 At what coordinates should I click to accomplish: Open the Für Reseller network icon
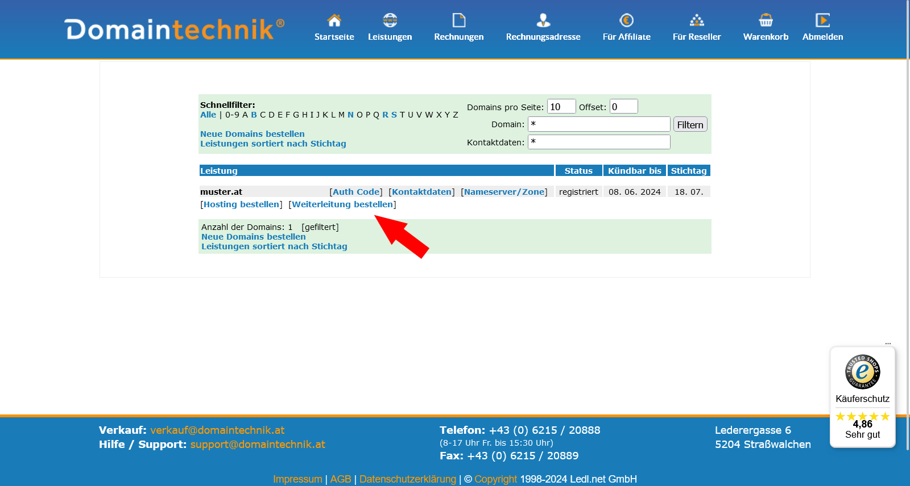click(697, 20)
